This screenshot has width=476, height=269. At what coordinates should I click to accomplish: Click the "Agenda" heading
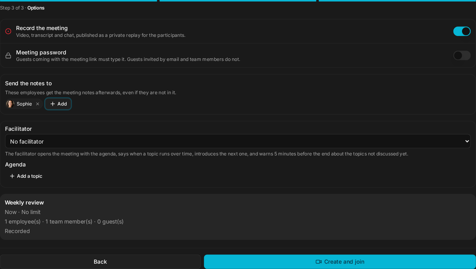click(x=15, y=164)
